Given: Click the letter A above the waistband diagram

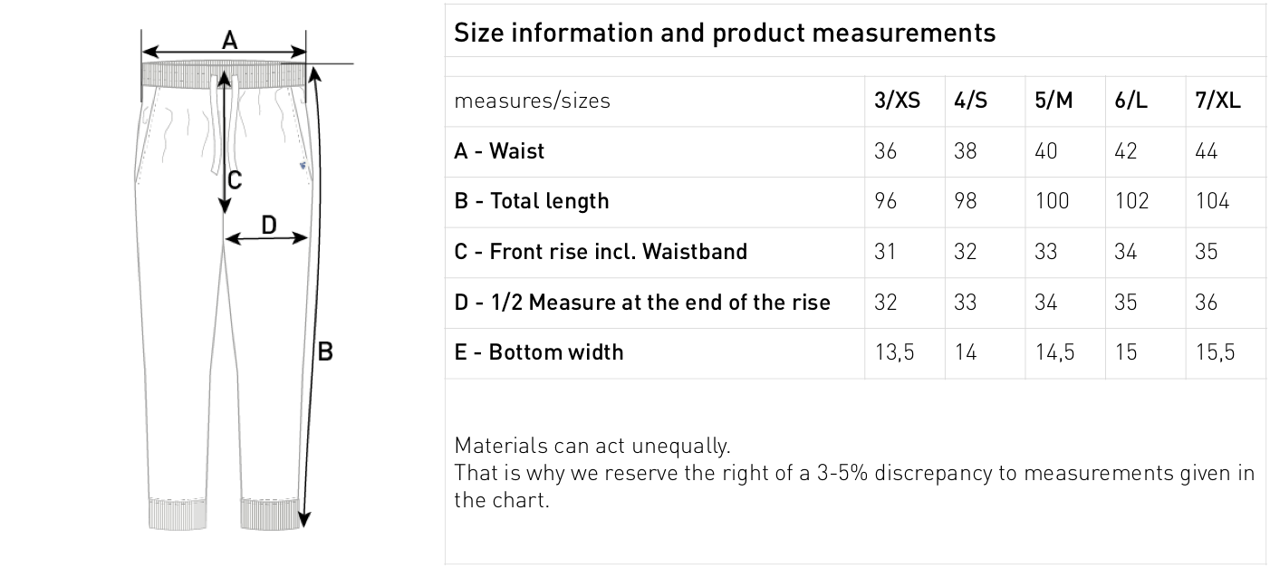Looking at the screenshot, I should point(229,40).
